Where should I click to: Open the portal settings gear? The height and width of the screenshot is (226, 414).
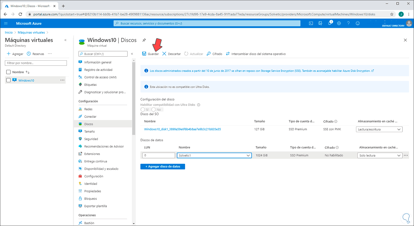pyautogui.click(x=339, y=23)
